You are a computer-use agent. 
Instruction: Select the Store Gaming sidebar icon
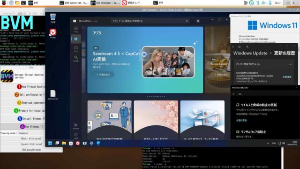tap(76, 49)
